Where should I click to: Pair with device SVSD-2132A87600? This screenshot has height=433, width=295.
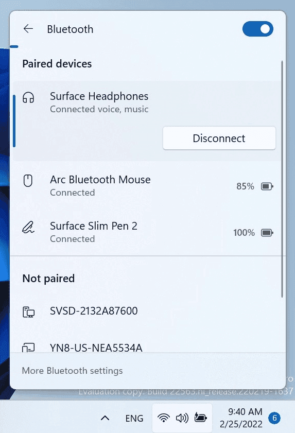[146, 311]
